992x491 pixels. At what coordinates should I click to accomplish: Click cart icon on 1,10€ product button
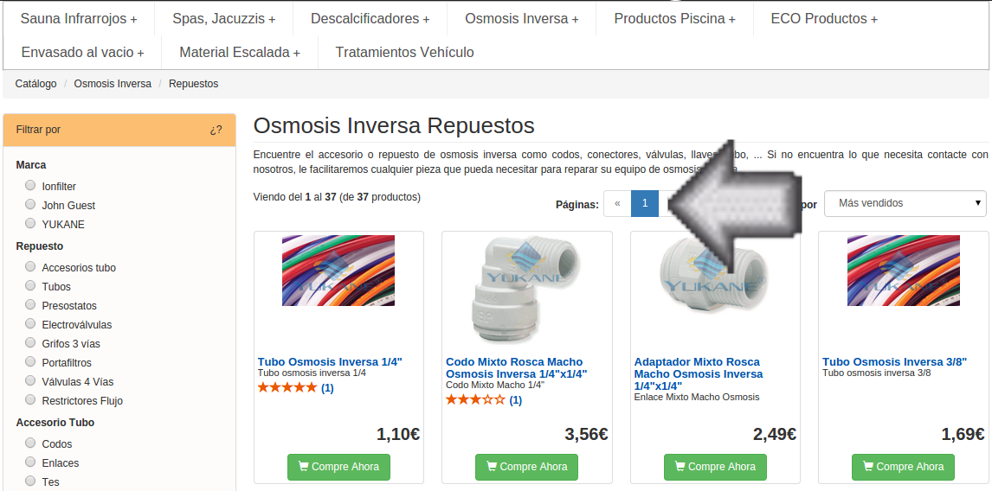coord(304,466)
